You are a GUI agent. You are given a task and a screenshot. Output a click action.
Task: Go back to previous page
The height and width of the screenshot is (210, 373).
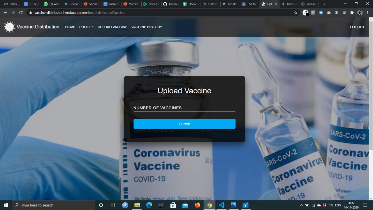(x=5, y=13)
